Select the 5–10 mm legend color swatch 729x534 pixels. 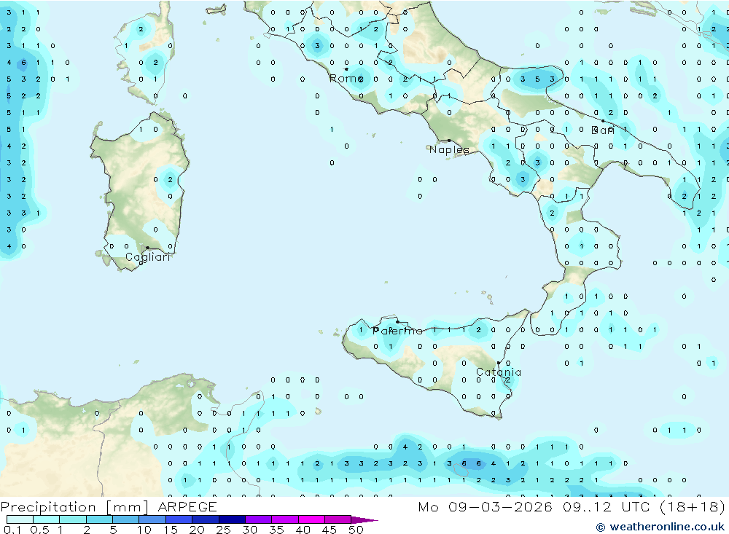tap(125, 519)
